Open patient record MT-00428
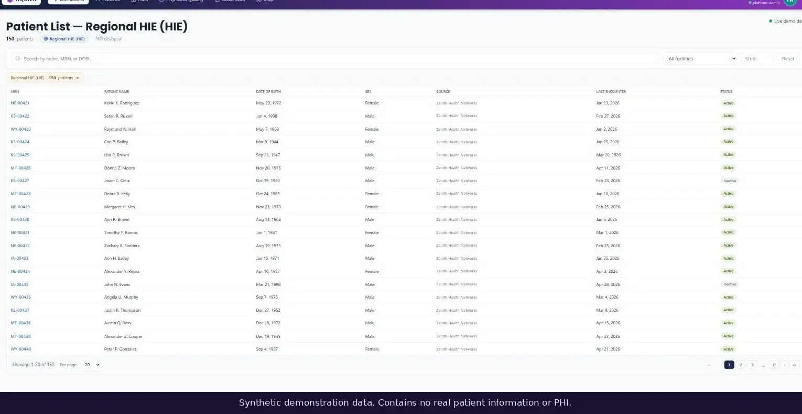Viewport: 802px width, 414px height. tap(20, 194)
